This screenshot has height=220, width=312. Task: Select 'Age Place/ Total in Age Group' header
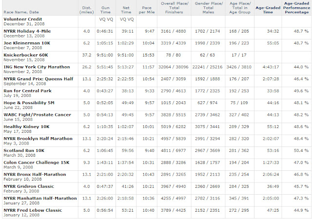(240, 8)
